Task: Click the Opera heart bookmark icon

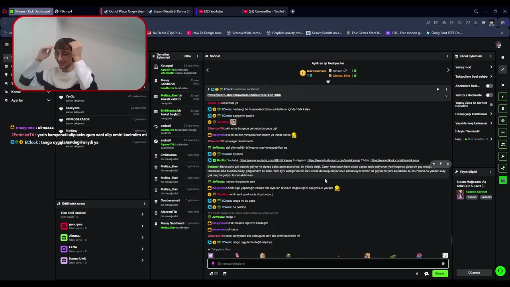Action: 468,23
